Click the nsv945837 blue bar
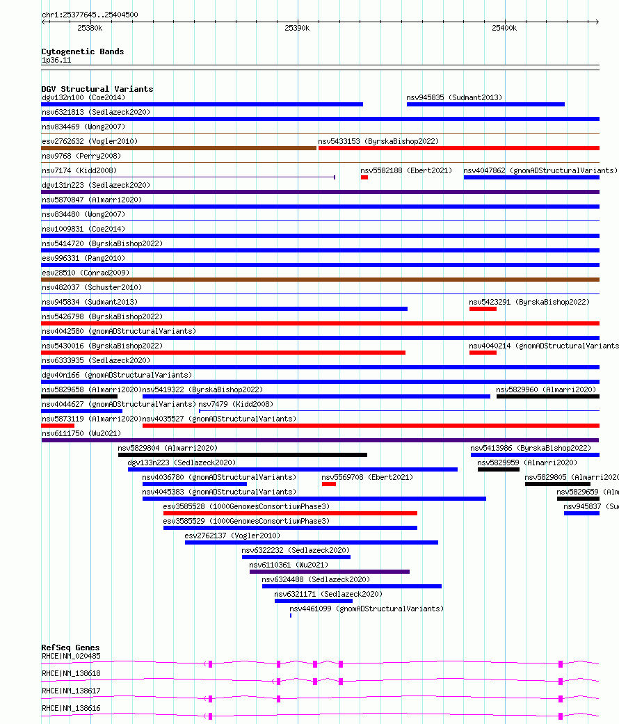 [x=581, y=513]
